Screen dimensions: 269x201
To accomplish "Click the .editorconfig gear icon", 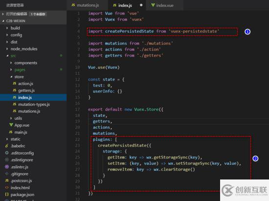I will (x=7, y=153).
